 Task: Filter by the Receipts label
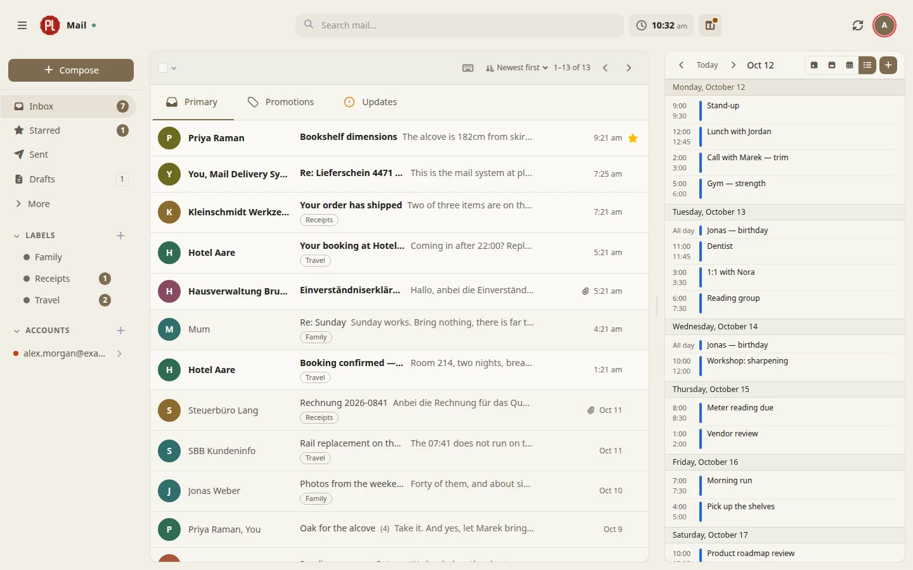click(68, 279)
